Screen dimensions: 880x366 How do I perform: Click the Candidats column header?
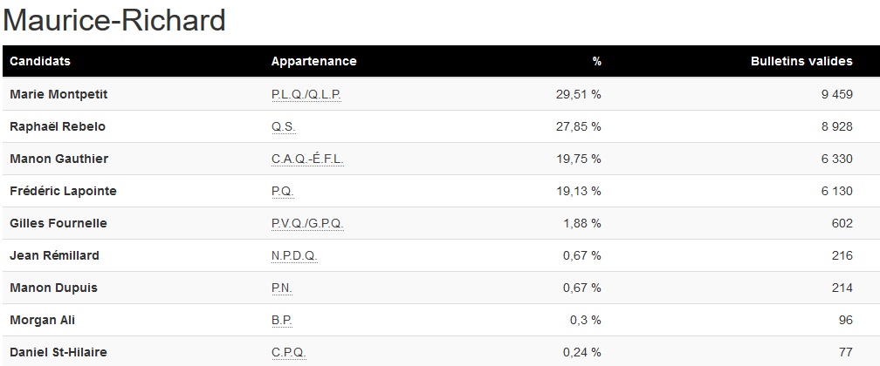(x=40, y=62)
